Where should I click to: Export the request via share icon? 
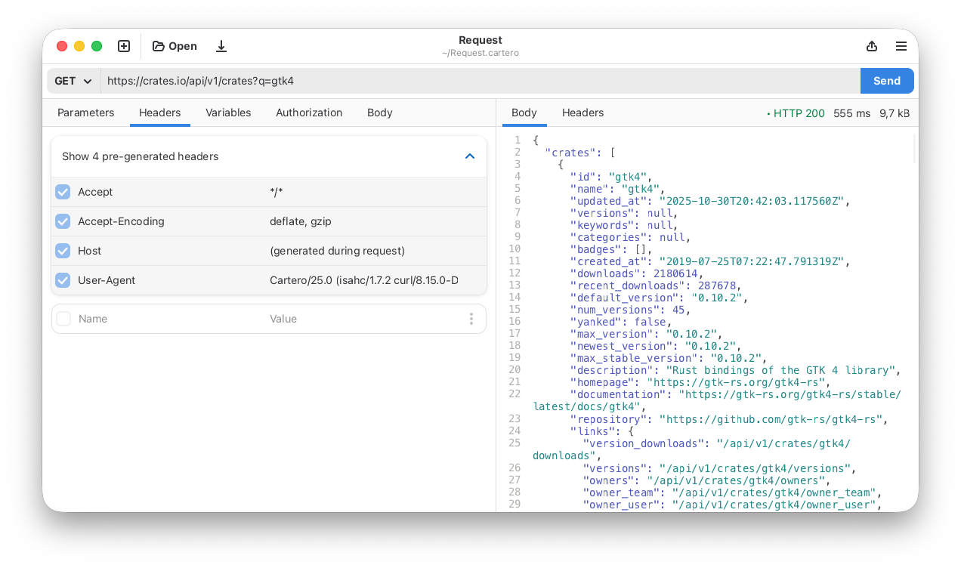click(x=872, y=46)
